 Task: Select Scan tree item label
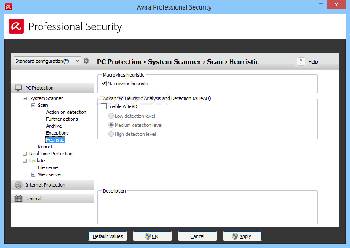[x=42, y=105]
